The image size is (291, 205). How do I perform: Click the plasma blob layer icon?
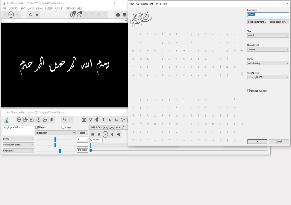tap(97, 119)
